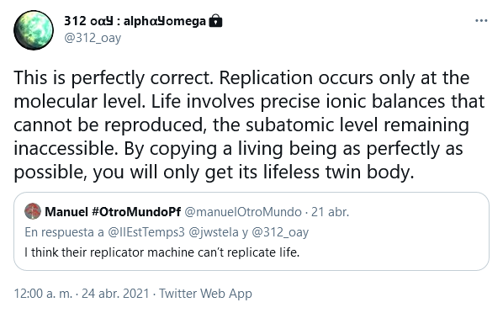
Task: Open the @312_oay handle under the name
Action: pyautogui.click(x=93, y=38)
